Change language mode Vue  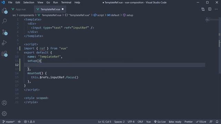click(148, 122)
